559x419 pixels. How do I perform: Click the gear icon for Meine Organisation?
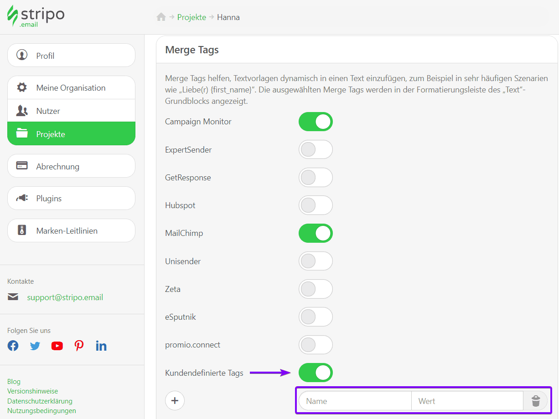[x=22, y=87]
